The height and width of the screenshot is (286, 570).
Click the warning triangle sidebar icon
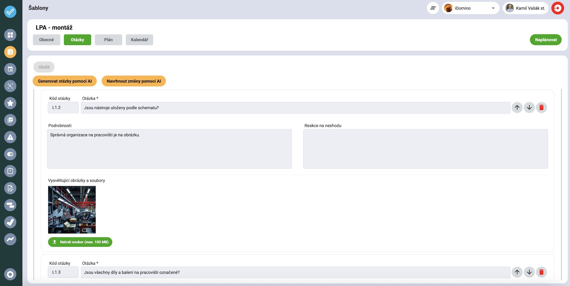[x=10, y=137]
